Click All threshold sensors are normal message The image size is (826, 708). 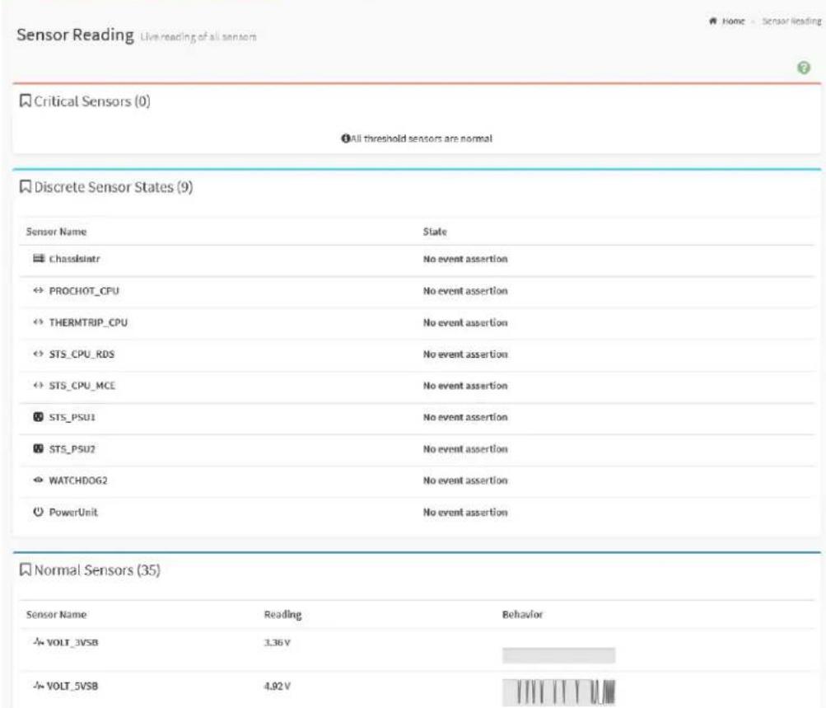click(421, 138)
